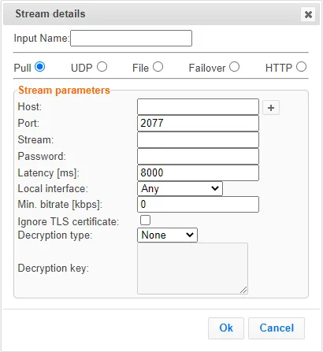The width and height of the screenshot is (323, 352).
Task: Focus the Input Name field
Action: pyautogui.click(x=132, y=39)
